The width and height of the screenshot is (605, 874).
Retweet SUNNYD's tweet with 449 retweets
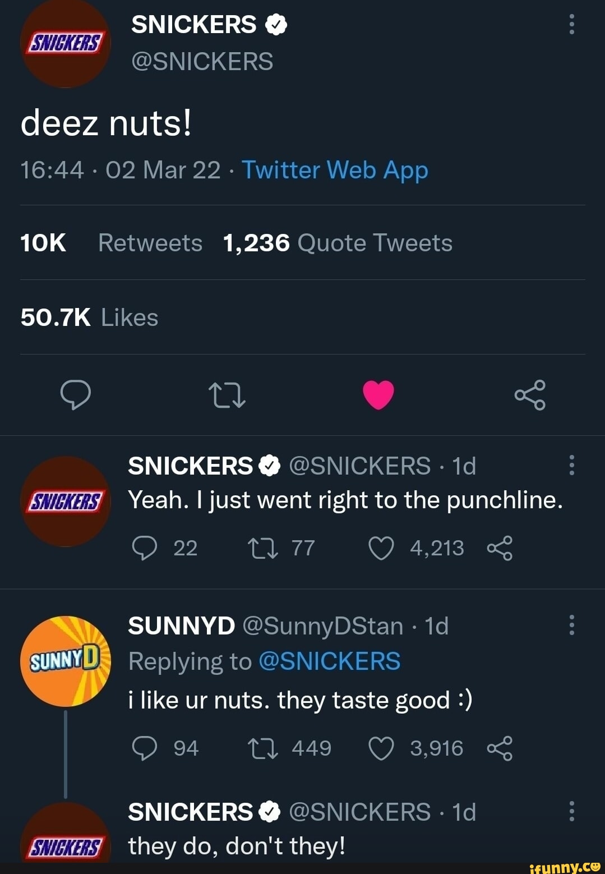pyautogui.click(x=263, y=748)
